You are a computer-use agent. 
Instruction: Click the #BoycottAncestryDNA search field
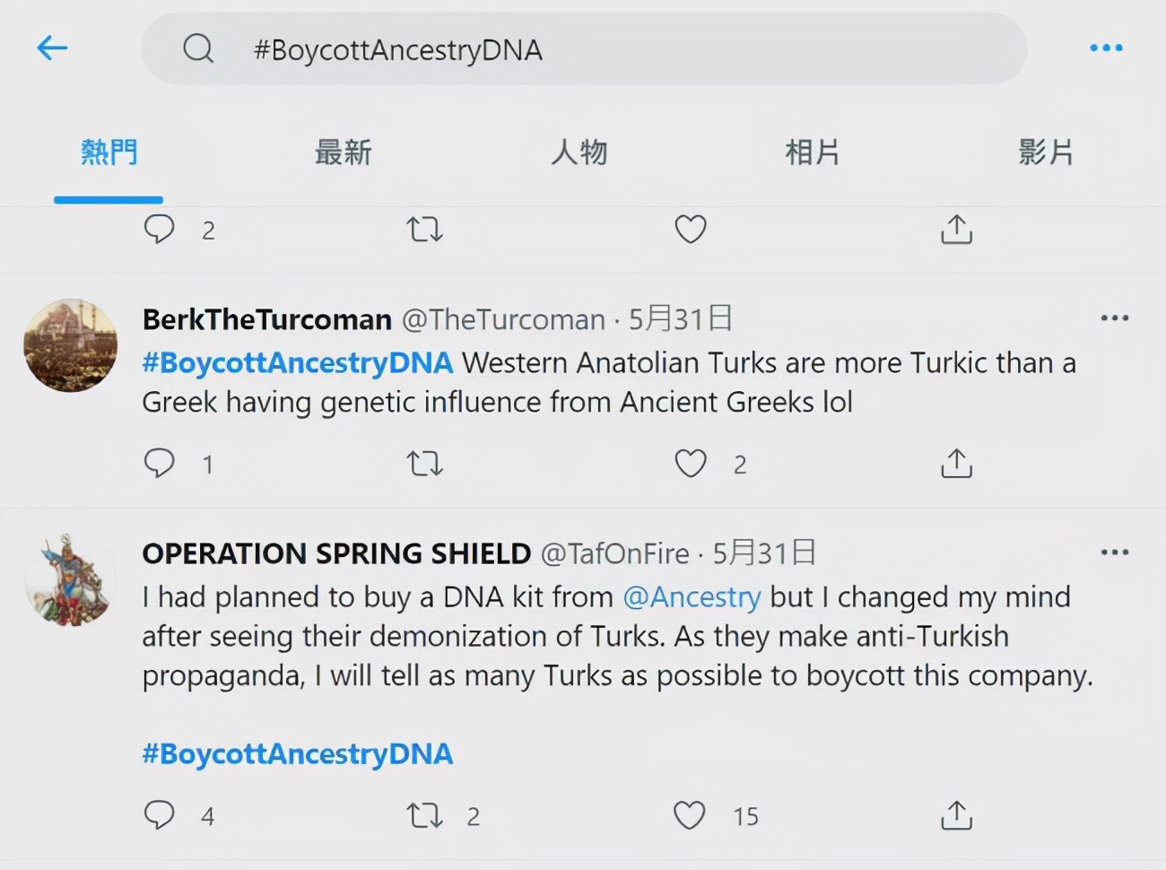[x=583, y=49]
